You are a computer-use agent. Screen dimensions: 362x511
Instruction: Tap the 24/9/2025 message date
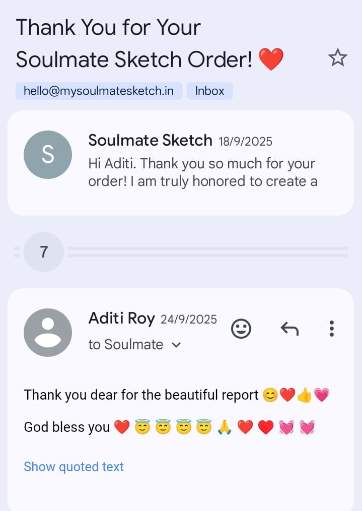189,319
